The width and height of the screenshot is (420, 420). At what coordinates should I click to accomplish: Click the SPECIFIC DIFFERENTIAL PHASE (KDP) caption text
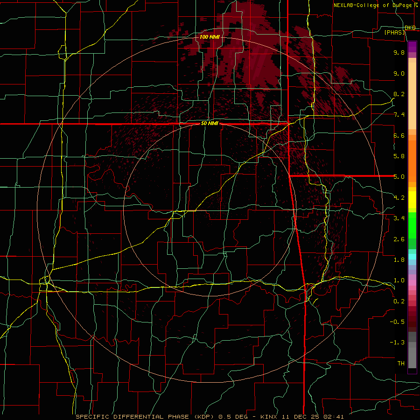[x=146, y=417]
